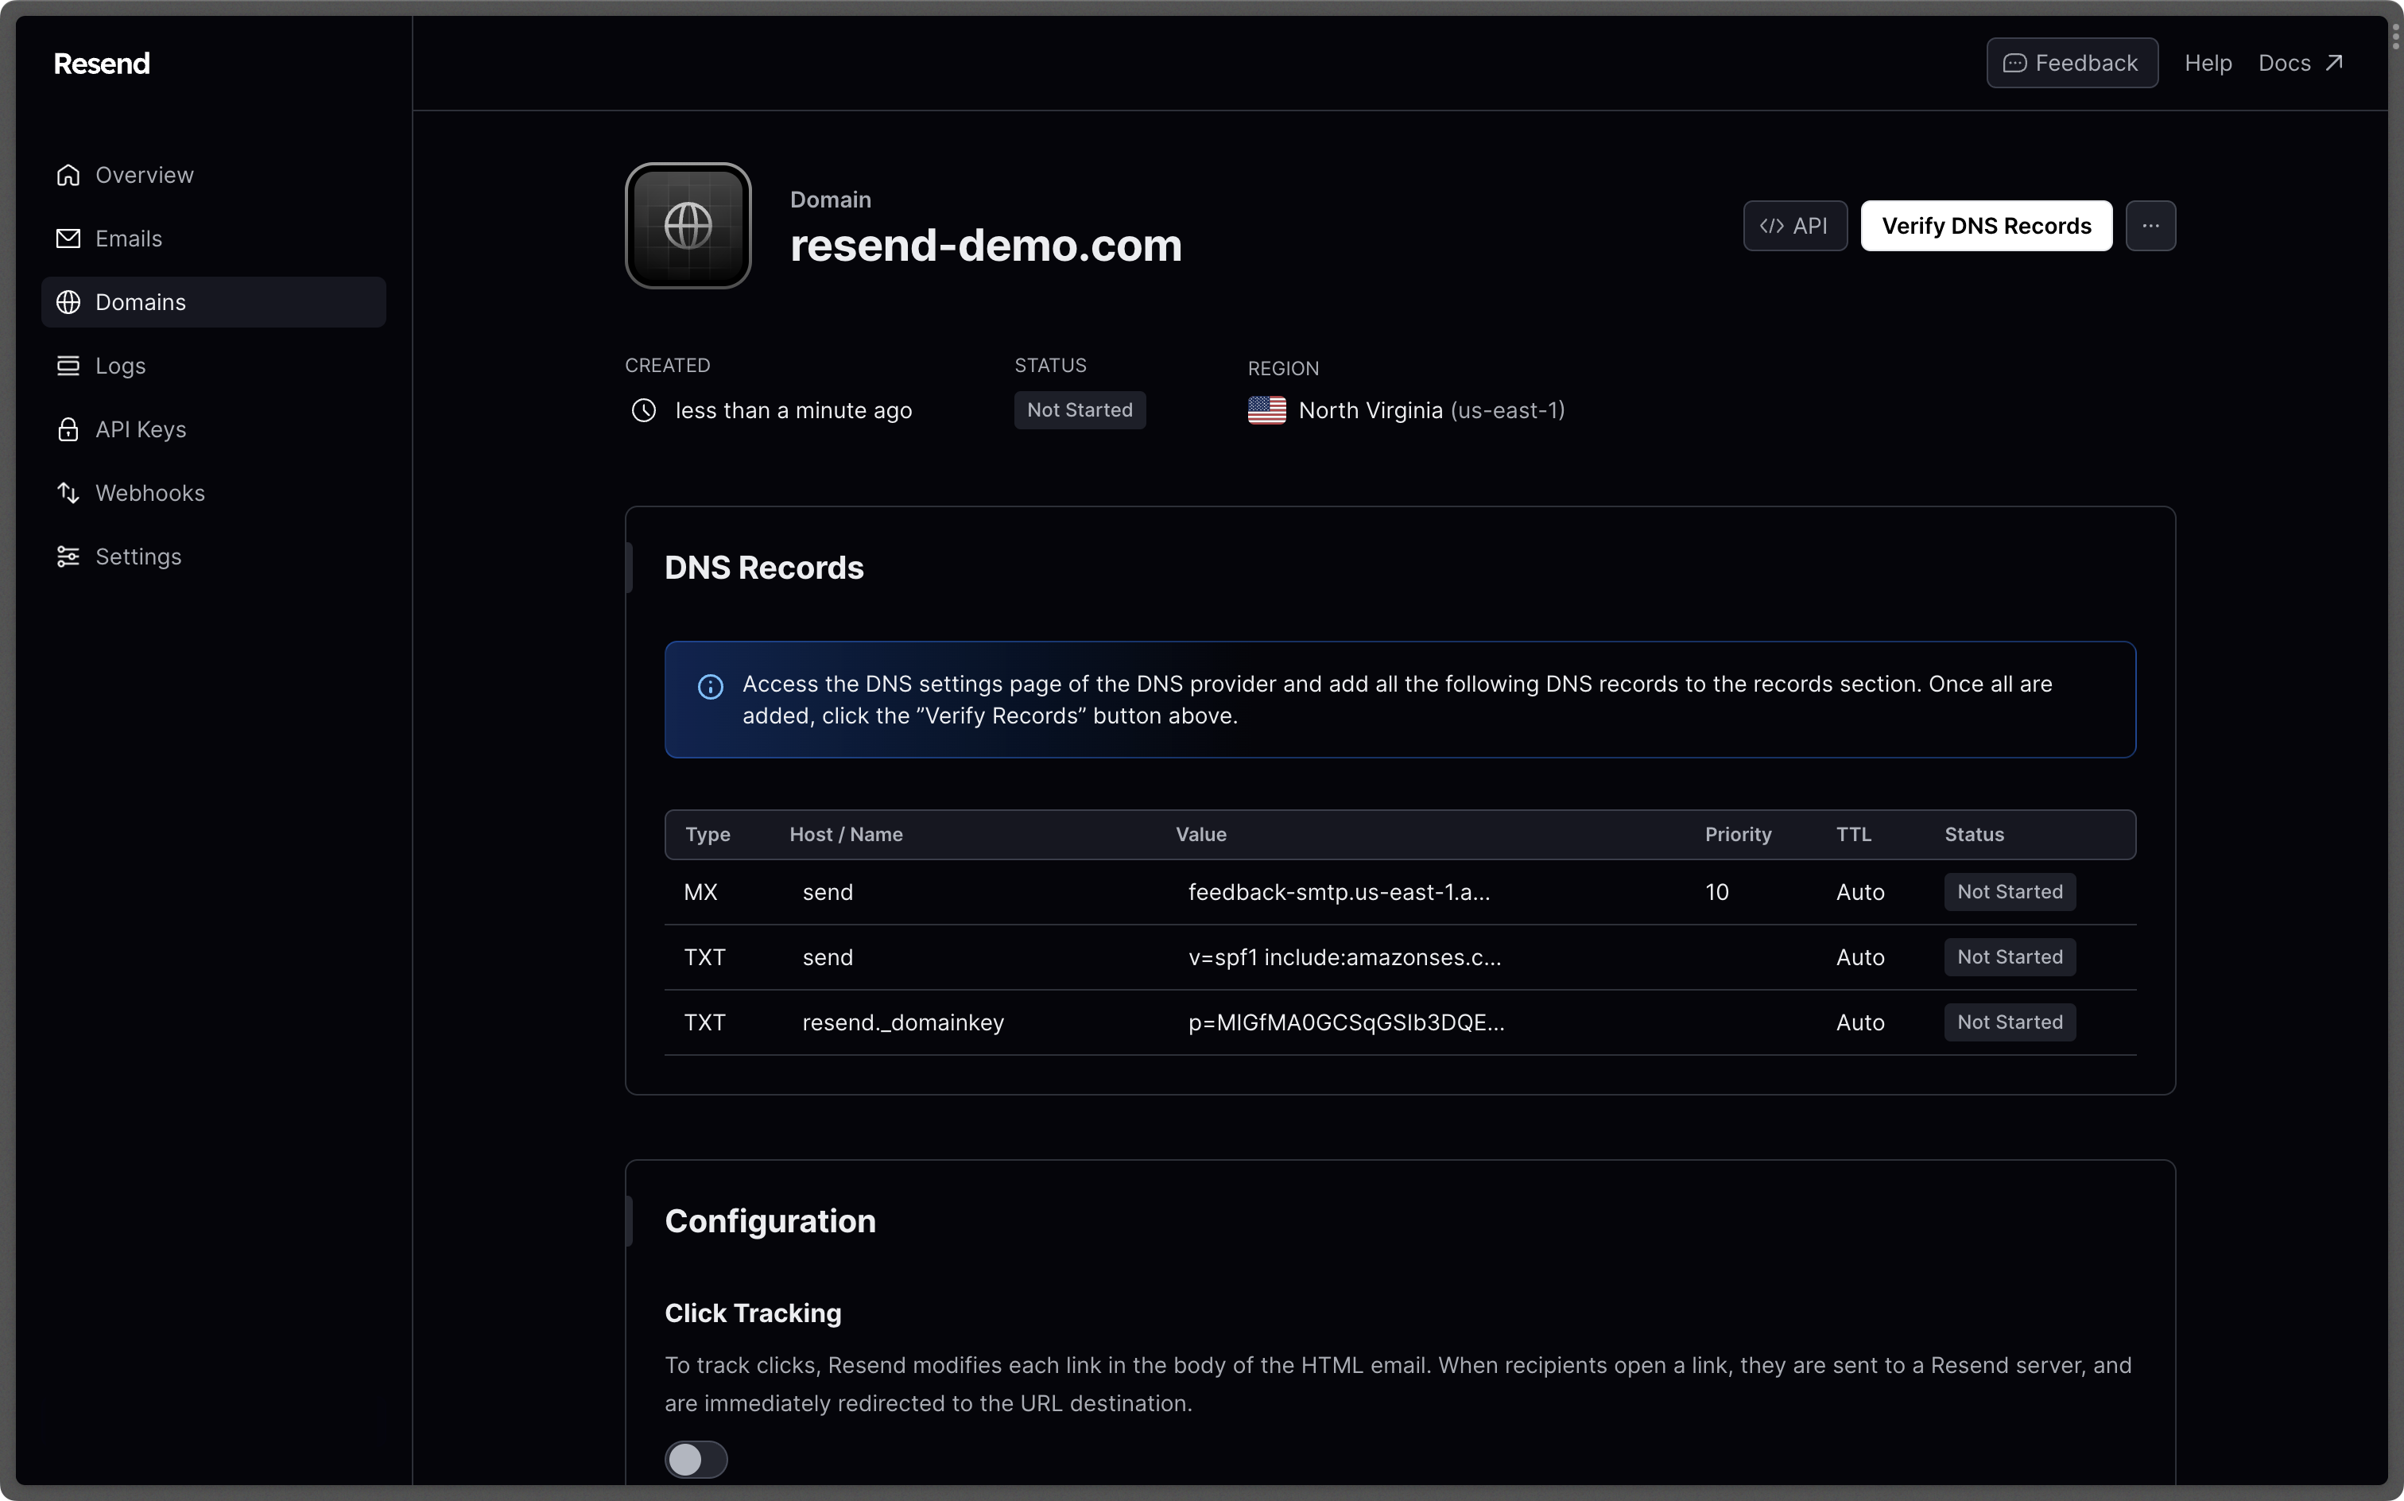
Task: Click the Host / Name column header
Action: pyautogui.click(x=846, y=834)
